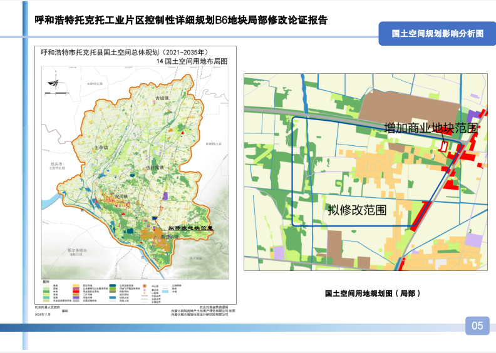Click the 国土空间用地规划图（局部） caption

pos(372,292)
